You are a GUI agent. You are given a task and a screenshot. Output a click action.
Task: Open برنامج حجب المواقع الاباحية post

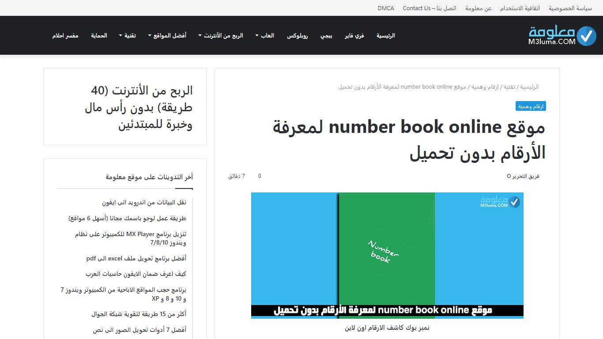pos(124,294)
